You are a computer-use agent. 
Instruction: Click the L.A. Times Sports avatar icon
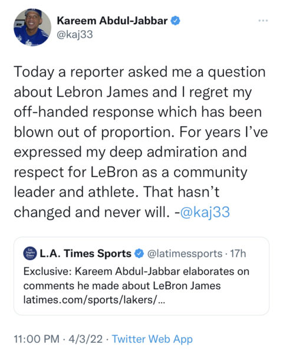point(30,253)
